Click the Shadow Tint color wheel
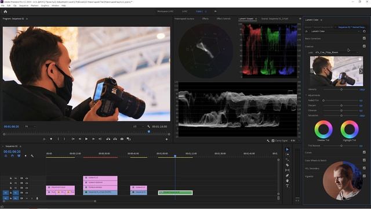Image resolution: width=371 pixels, height=209 pixels. click(323, 129)
